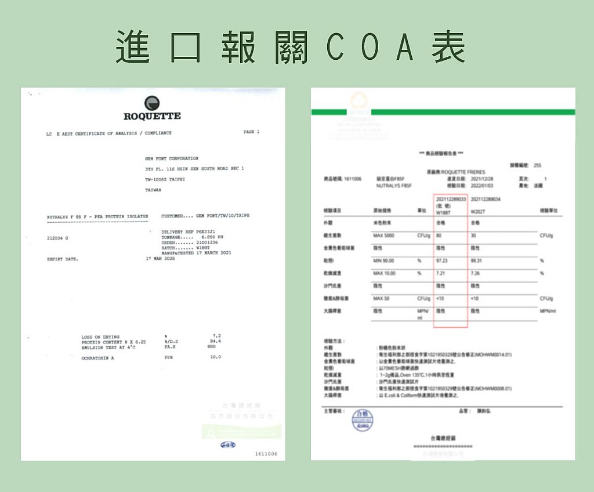
Task: Click the "7.2" loss on drying value
Action: pos(217,336)
